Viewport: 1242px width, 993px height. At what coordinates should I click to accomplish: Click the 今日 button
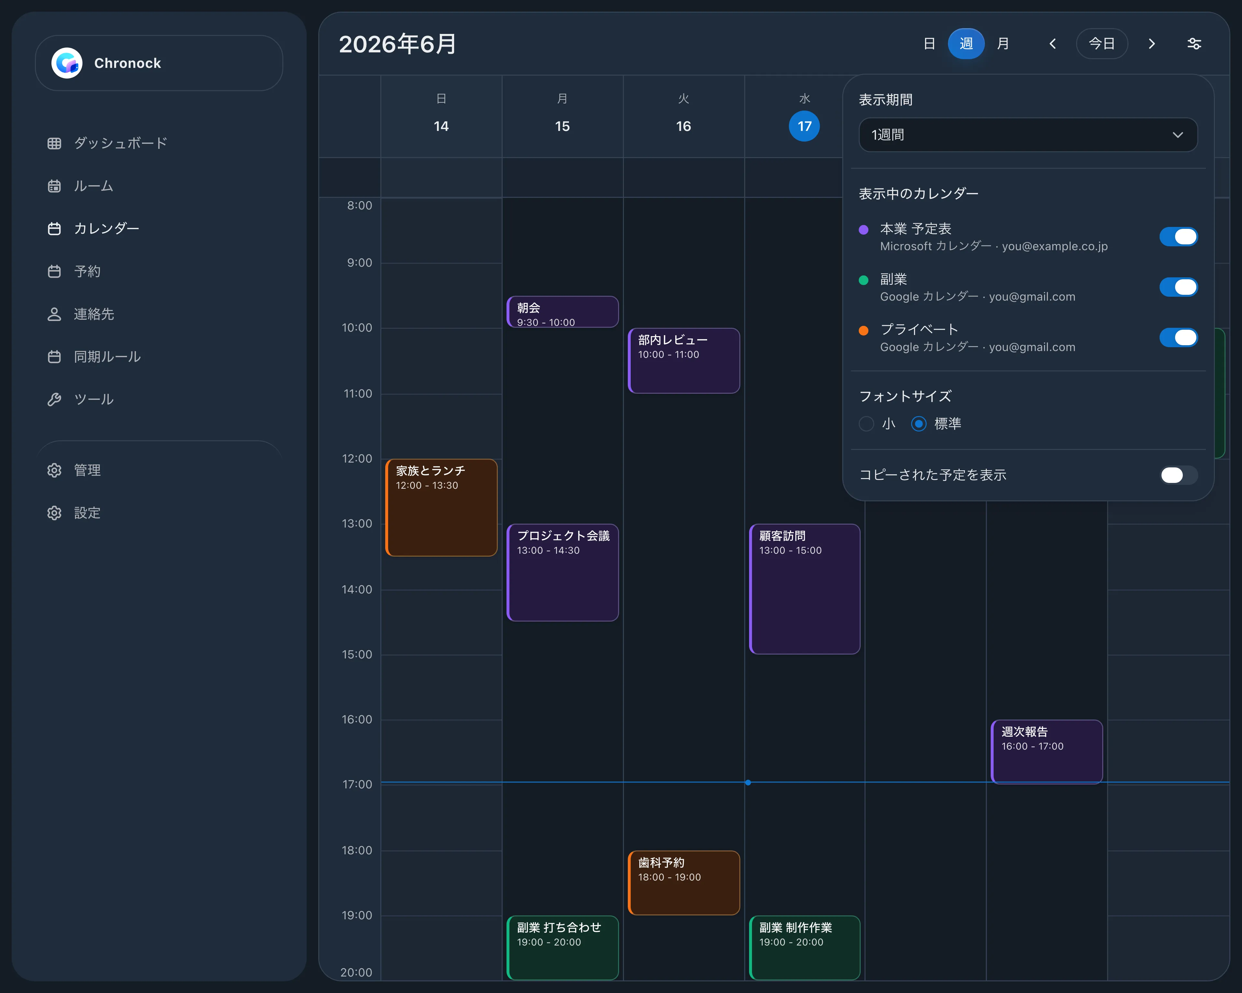[1101, 44]
